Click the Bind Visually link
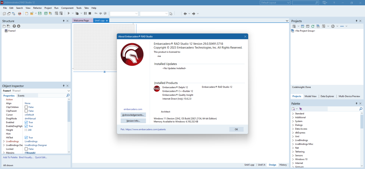The width and height of the screenshot is (365, 169). [26, 157]
